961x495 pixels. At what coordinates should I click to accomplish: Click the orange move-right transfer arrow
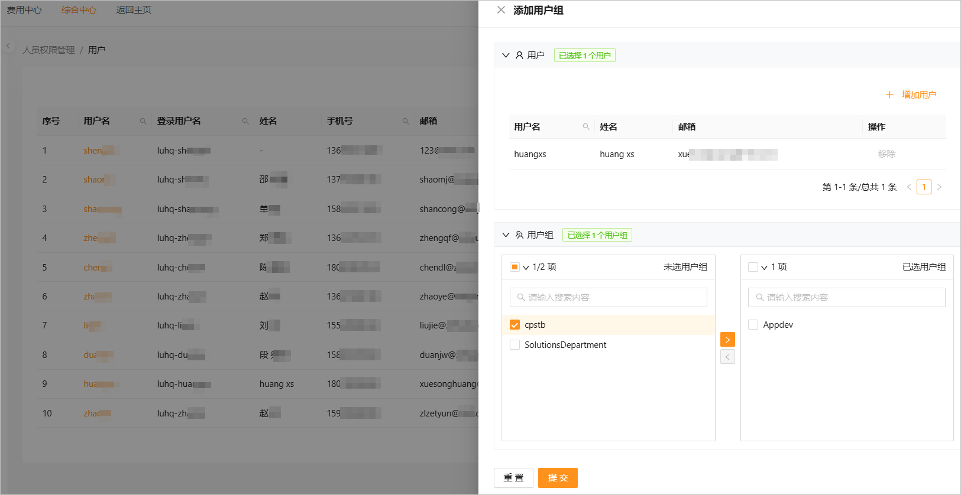tap(727, 340)
